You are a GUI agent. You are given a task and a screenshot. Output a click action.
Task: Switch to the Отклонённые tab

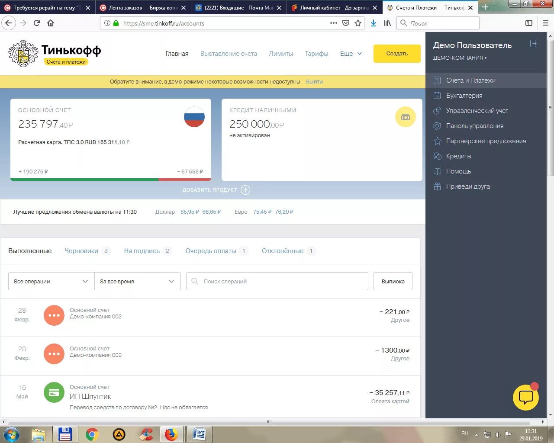[x=288, y=251]
